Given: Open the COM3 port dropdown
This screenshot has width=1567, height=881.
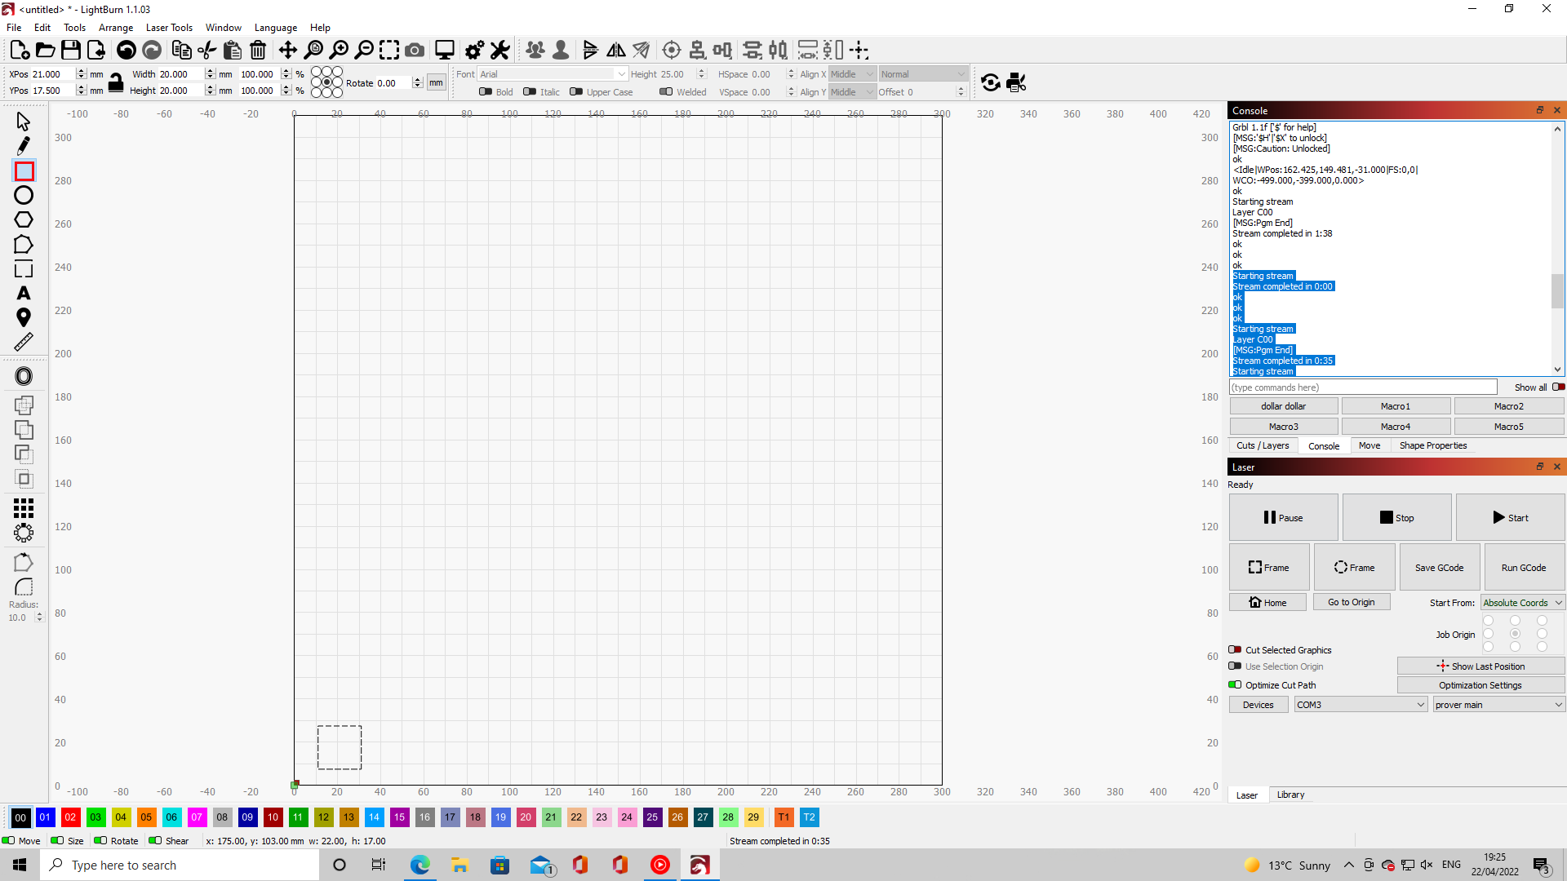Looking at the screenshot, I should [1361, 705].
